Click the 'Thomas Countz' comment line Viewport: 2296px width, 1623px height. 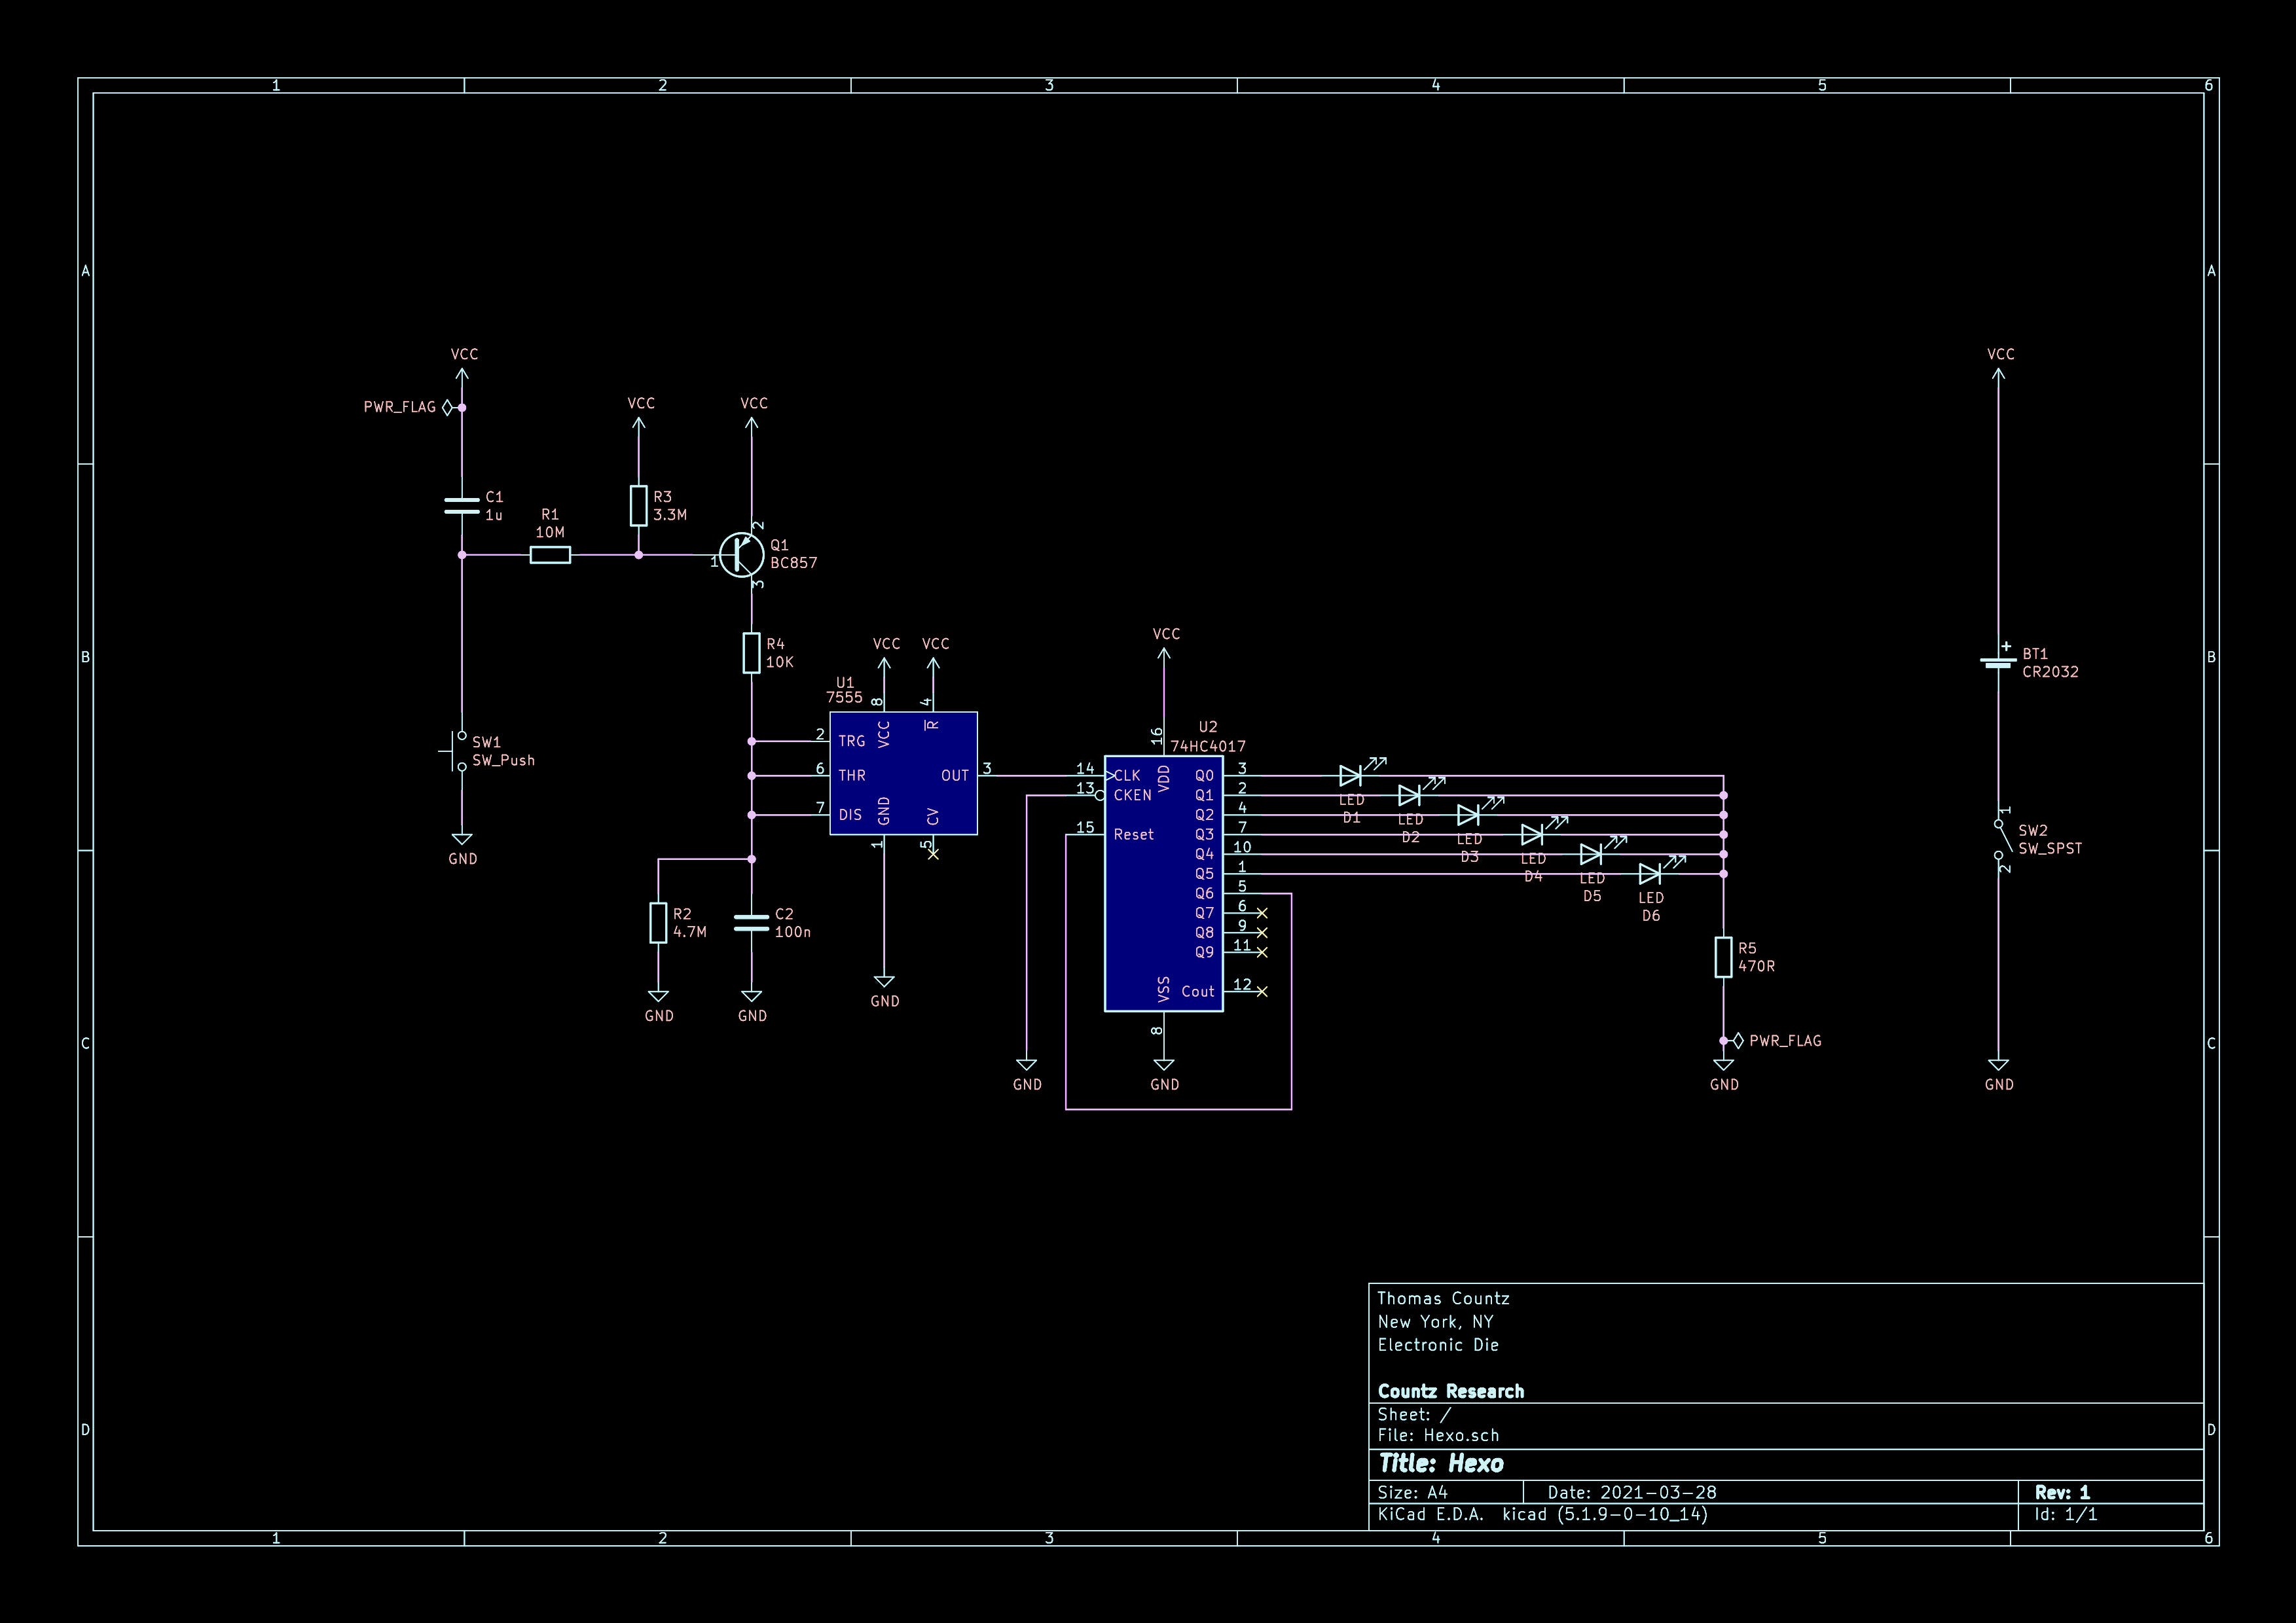(x=1443, y=1299)
